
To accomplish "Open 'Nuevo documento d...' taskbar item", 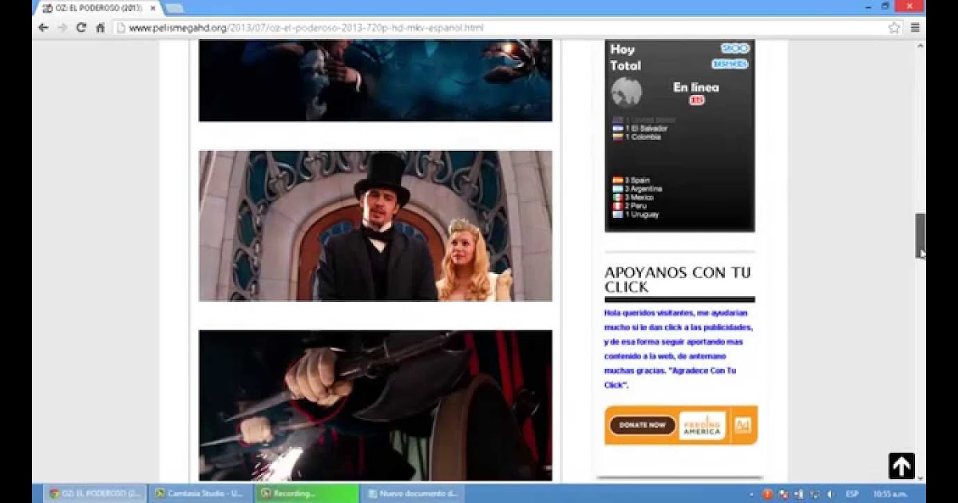I will [x=413, y=493].
